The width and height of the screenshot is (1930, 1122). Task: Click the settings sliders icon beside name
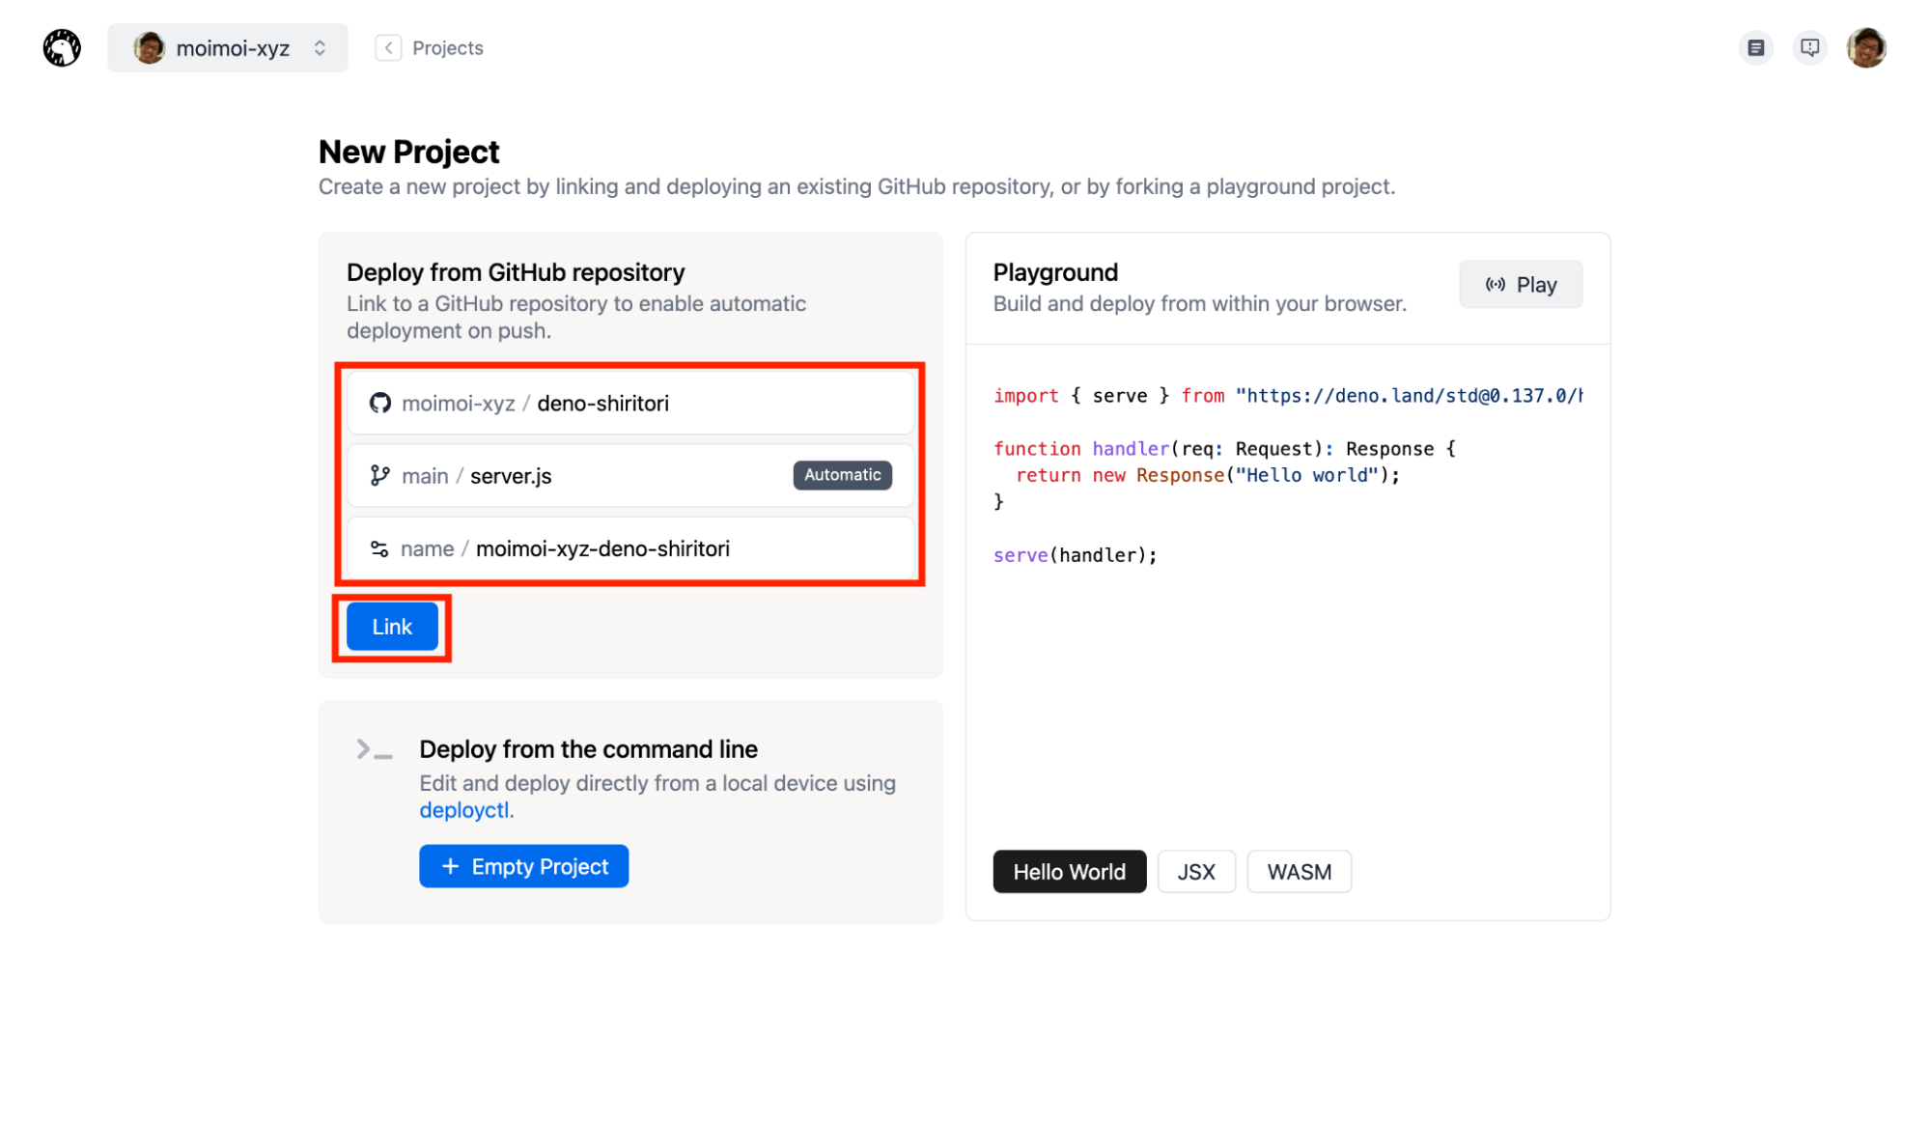point(379,549)
